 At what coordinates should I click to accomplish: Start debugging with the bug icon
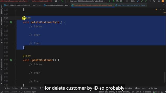(x=114, y=1)
